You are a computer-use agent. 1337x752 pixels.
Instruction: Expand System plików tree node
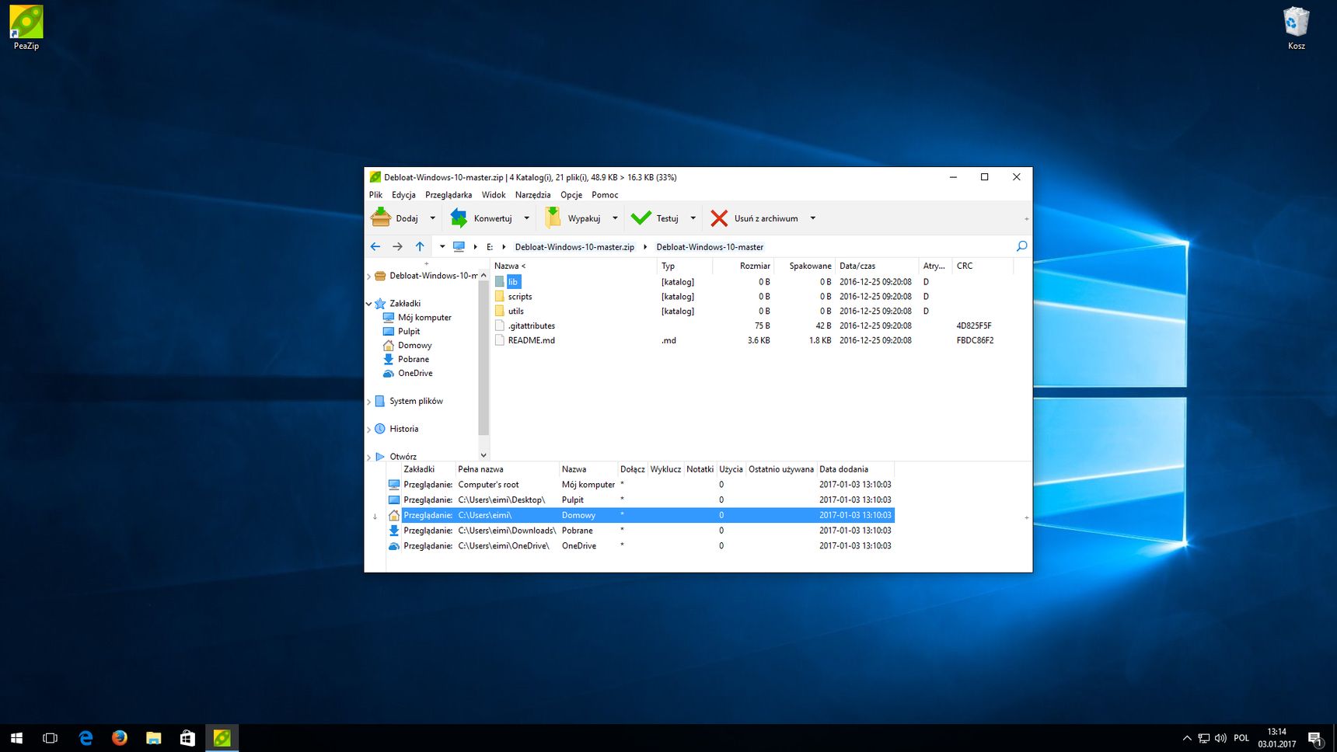click(368, 402)
